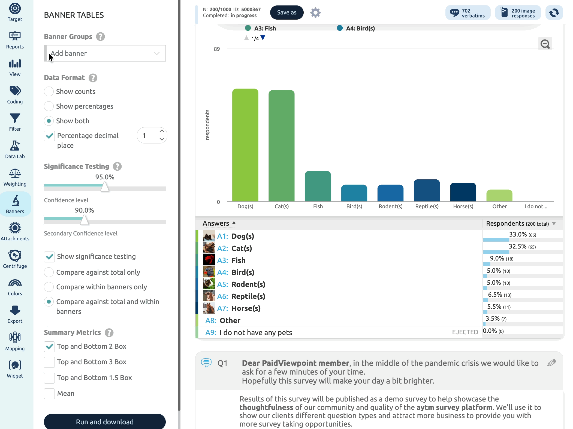Image resolution: width=573 pixels, height=429 pixels.
Task: Open the Centrifuge tool
Action: click(x=15, y=259)
